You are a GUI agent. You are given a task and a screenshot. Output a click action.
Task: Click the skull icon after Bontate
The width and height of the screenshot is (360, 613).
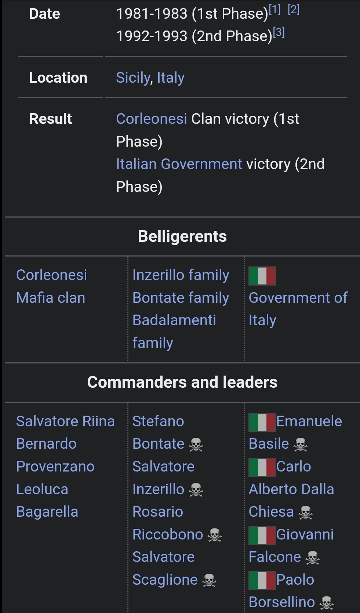pyautogui.click(x=196, y=445)
